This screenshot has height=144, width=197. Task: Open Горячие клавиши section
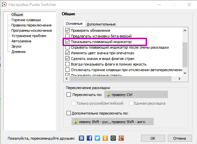point(26,20)
